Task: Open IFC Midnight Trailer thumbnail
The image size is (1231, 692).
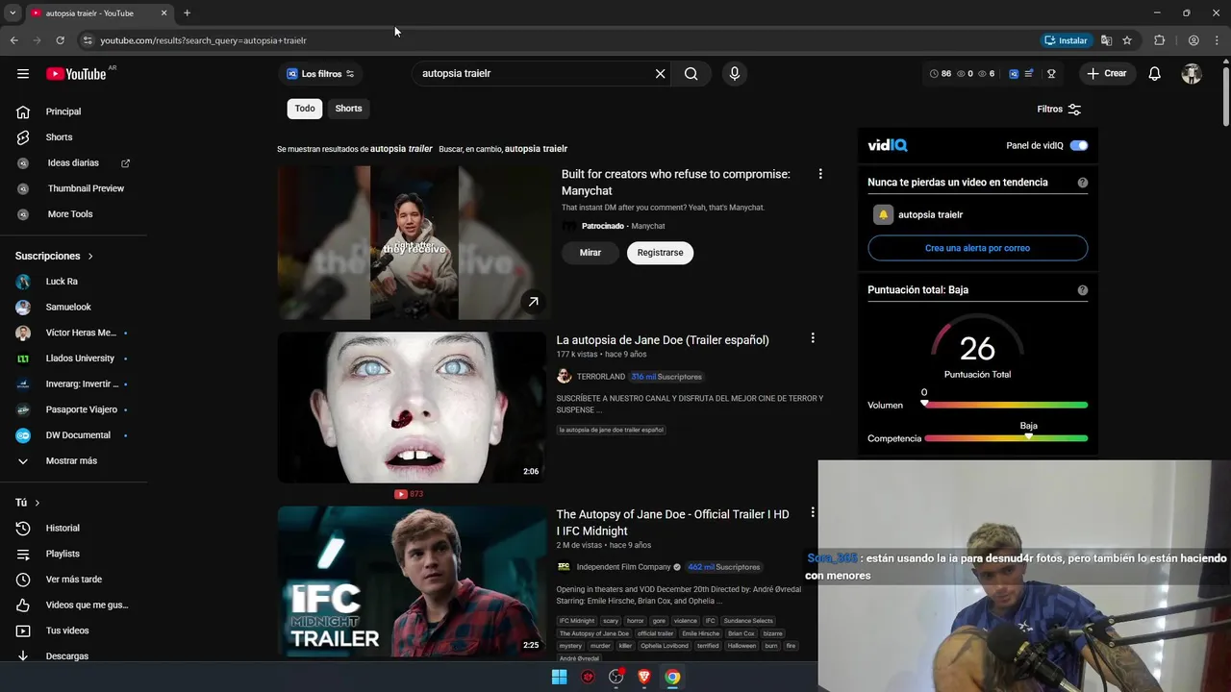Action: coord(412,581)
